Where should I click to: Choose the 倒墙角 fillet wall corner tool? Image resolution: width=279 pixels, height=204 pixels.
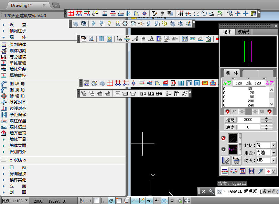point(17,84)
